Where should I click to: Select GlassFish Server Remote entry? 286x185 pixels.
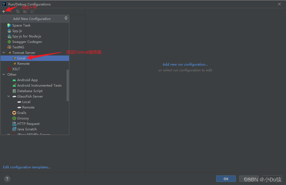click(x=34, y=107)
